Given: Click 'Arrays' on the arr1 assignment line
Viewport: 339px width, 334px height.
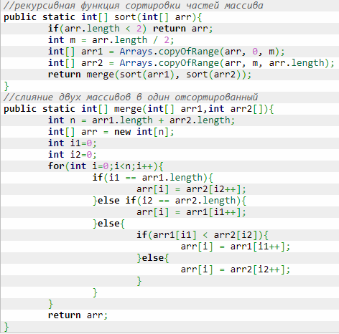Looking at the screenshot, I should (136, 52).
